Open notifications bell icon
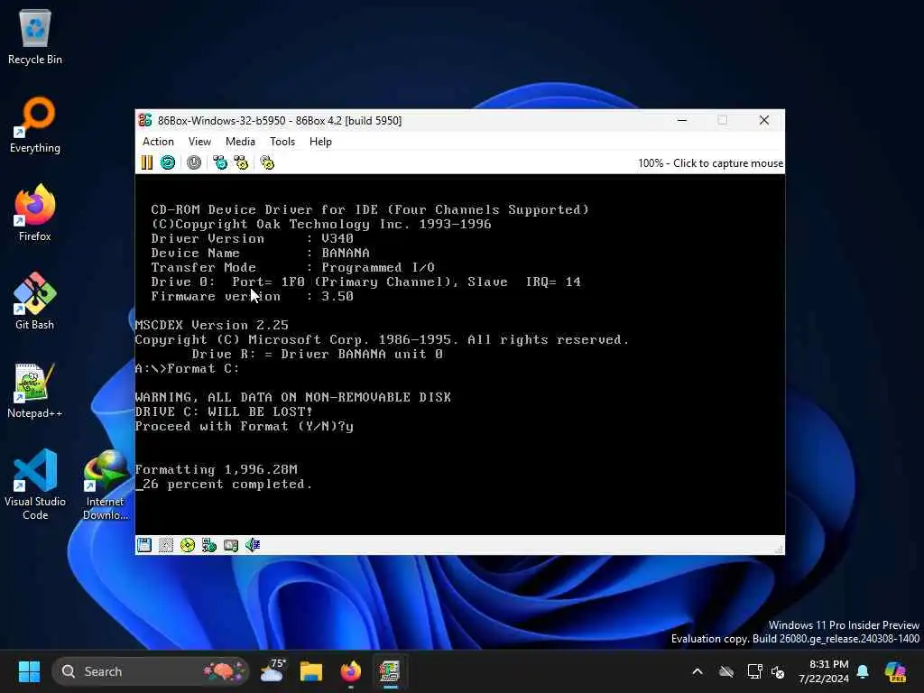 pyautogui.click(x=863, y=671)
